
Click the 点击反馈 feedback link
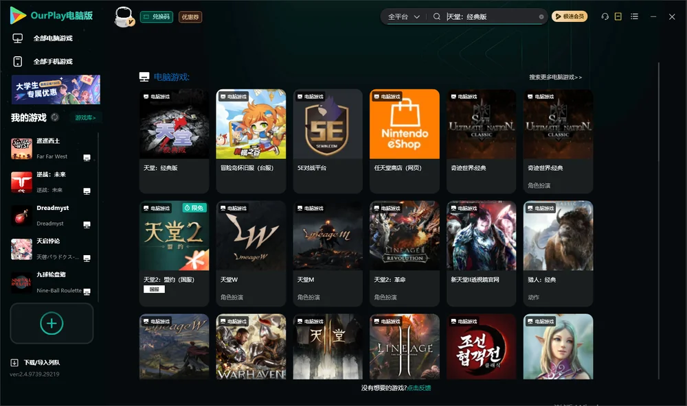pyautogui.click(x=419, y=387)
